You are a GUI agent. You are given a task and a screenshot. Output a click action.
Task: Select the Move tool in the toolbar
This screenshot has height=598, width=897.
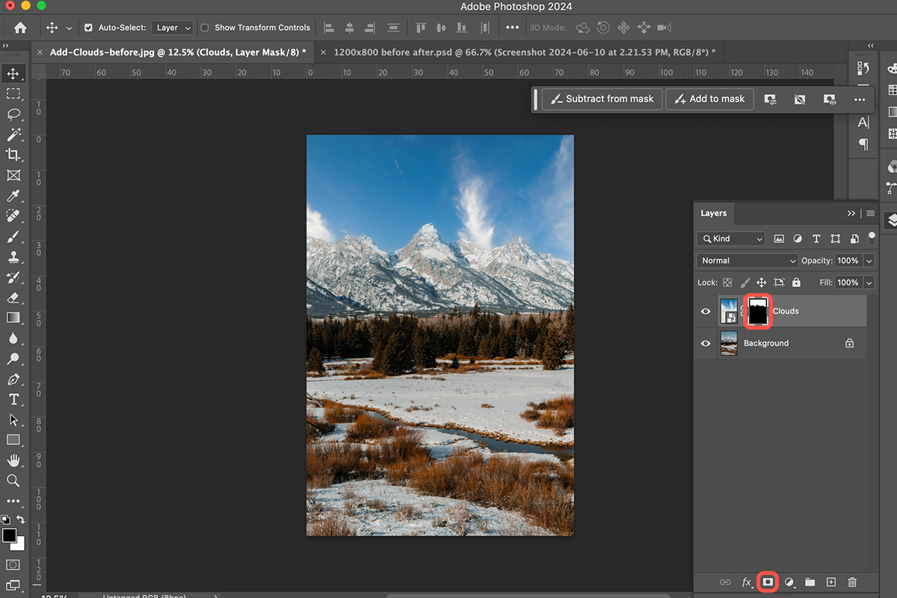[x=13, y=73]
